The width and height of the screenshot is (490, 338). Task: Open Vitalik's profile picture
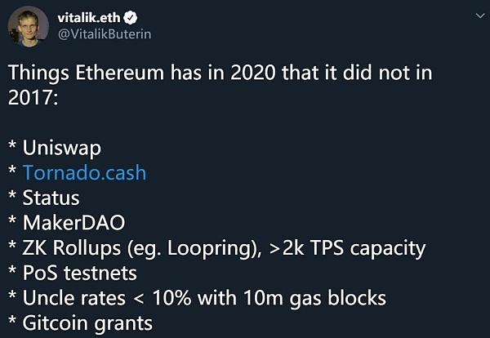28,27
